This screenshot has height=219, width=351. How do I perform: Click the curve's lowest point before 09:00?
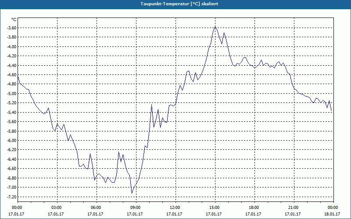point(132,193)
